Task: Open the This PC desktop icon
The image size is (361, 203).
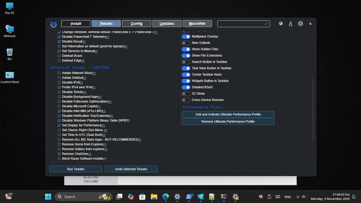Action: tap(9, 8)
